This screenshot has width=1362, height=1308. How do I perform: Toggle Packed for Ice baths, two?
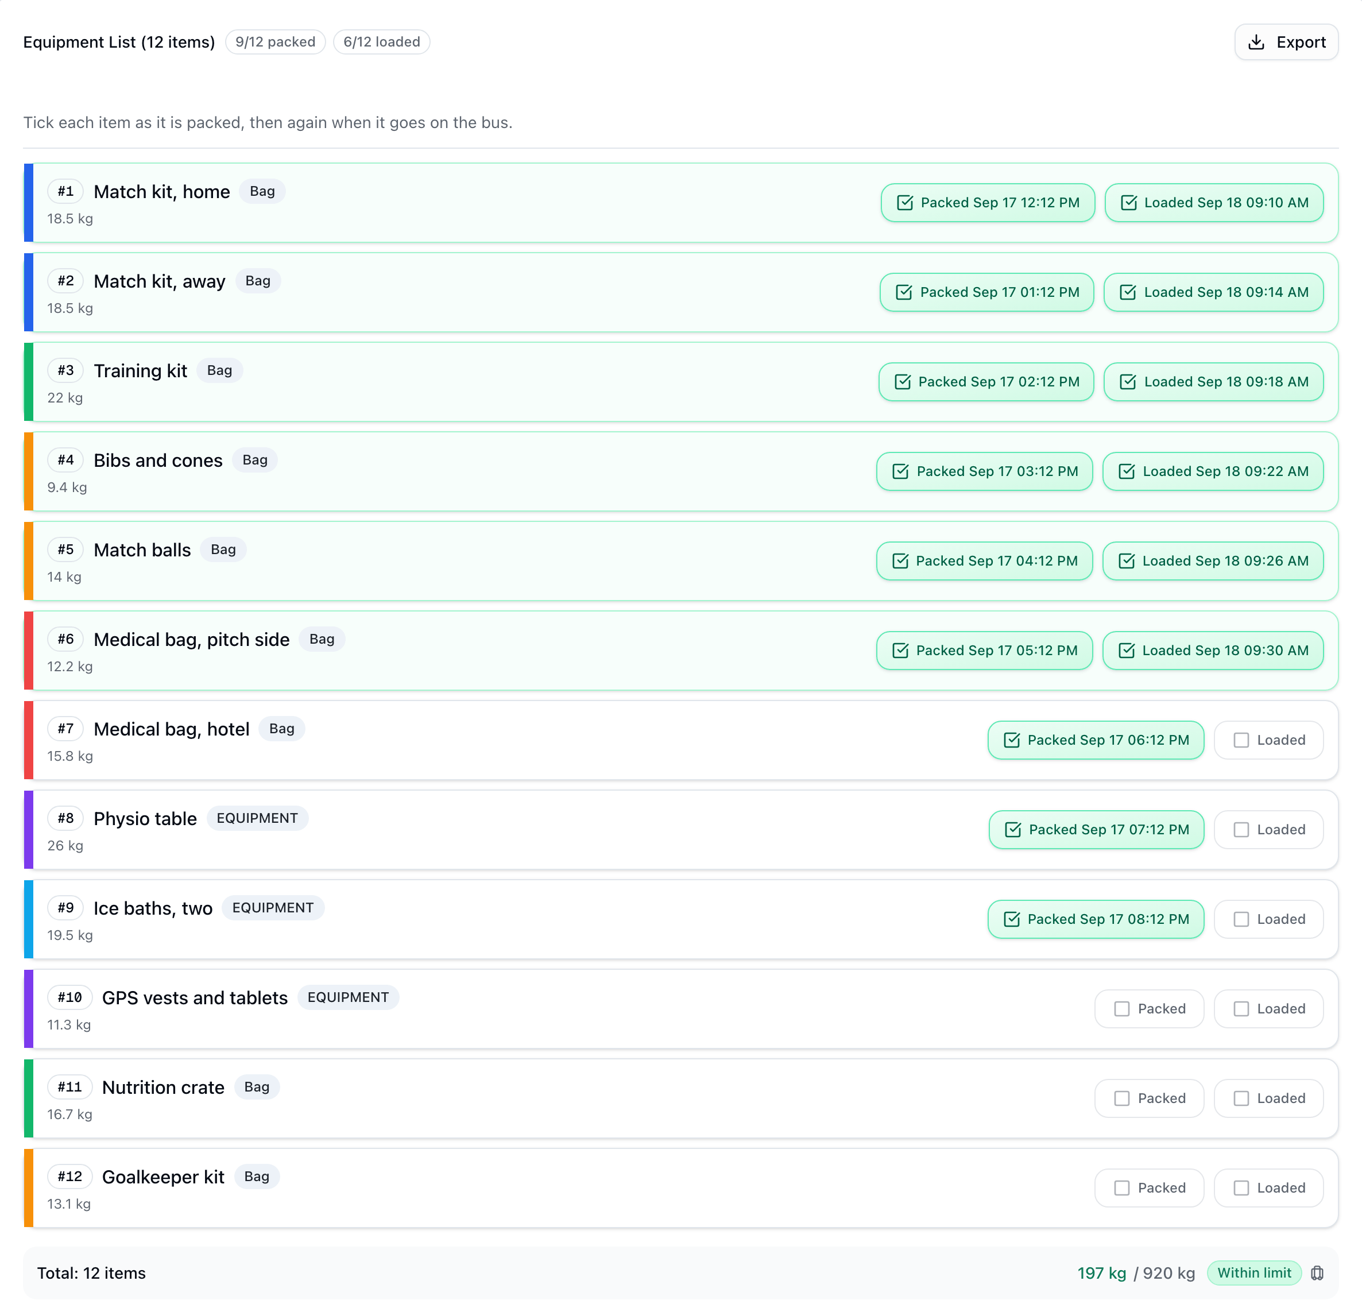tap(1096, 920)
